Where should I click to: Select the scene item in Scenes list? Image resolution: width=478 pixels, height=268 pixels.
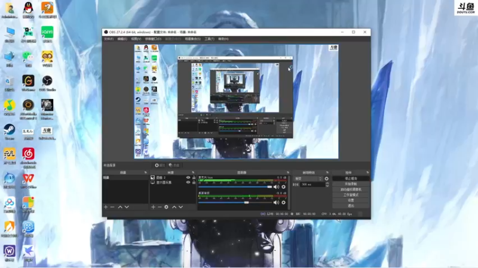(125, 177)
